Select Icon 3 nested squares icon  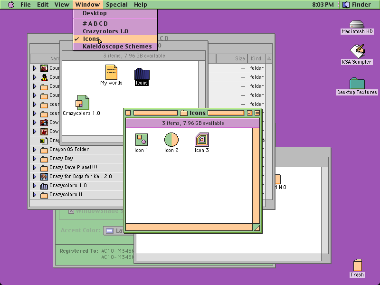tap(201, 140)
